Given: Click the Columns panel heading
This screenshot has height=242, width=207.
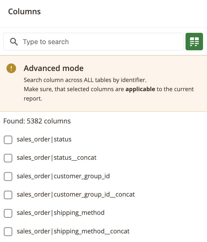Looking at the screenshot, I should click(x=24, y=12).
